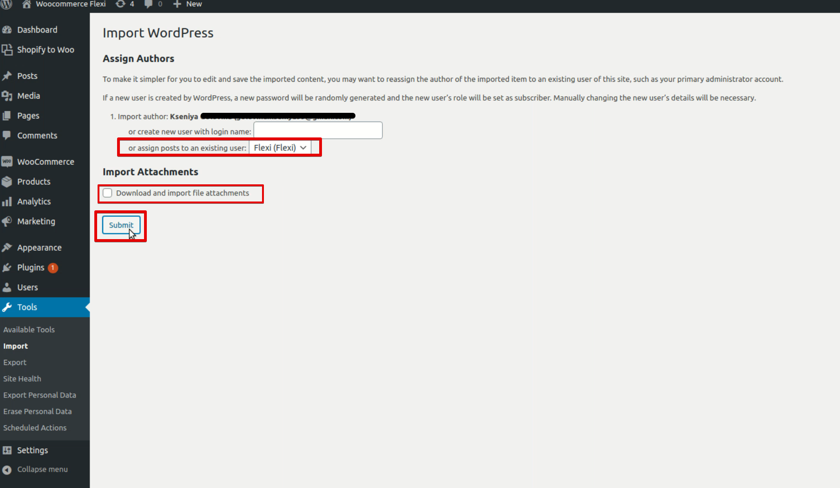Open Marketing menu item
Screen dimensions: 840x488
point(36,221)
